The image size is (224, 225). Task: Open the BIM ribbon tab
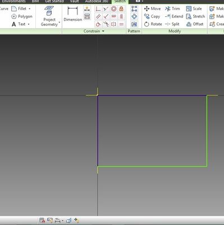pos(35,1)
